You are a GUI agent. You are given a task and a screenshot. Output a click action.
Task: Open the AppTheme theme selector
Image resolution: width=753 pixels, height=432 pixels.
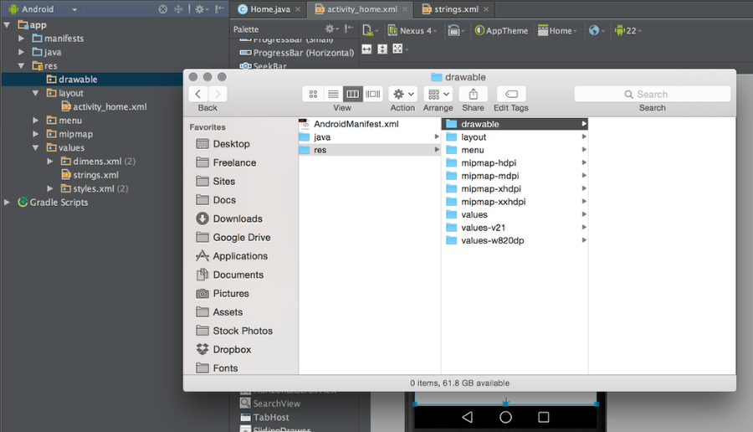[x=501, y=31]
